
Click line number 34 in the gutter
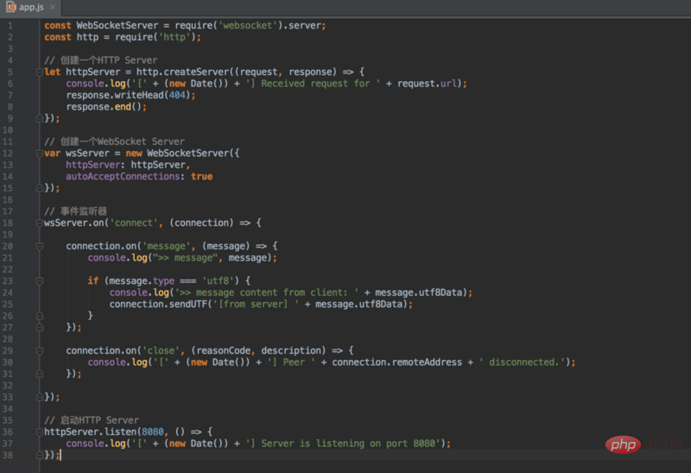pyautogui.click(x=8, y=409)
